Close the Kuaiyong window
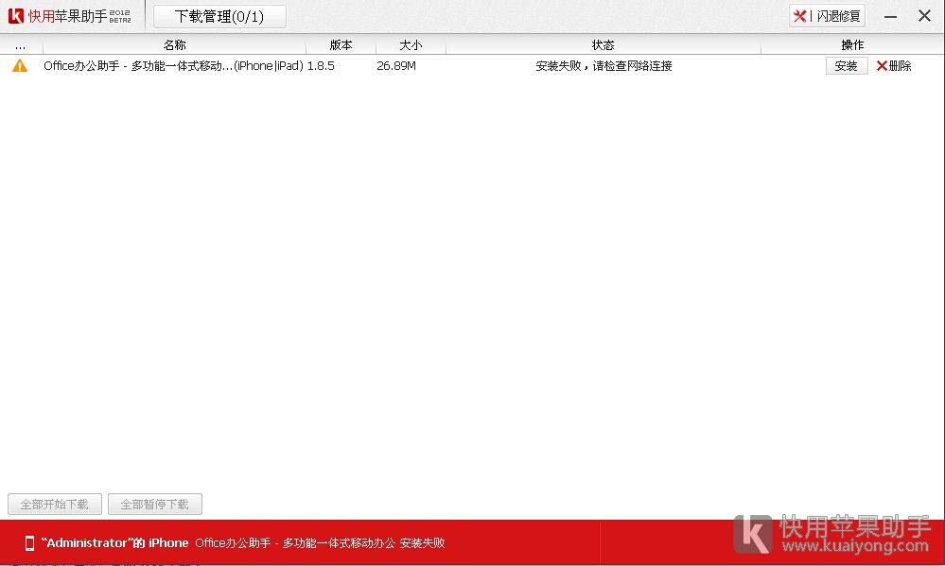The height and width of the screenshot is (566, 945). 924,16
